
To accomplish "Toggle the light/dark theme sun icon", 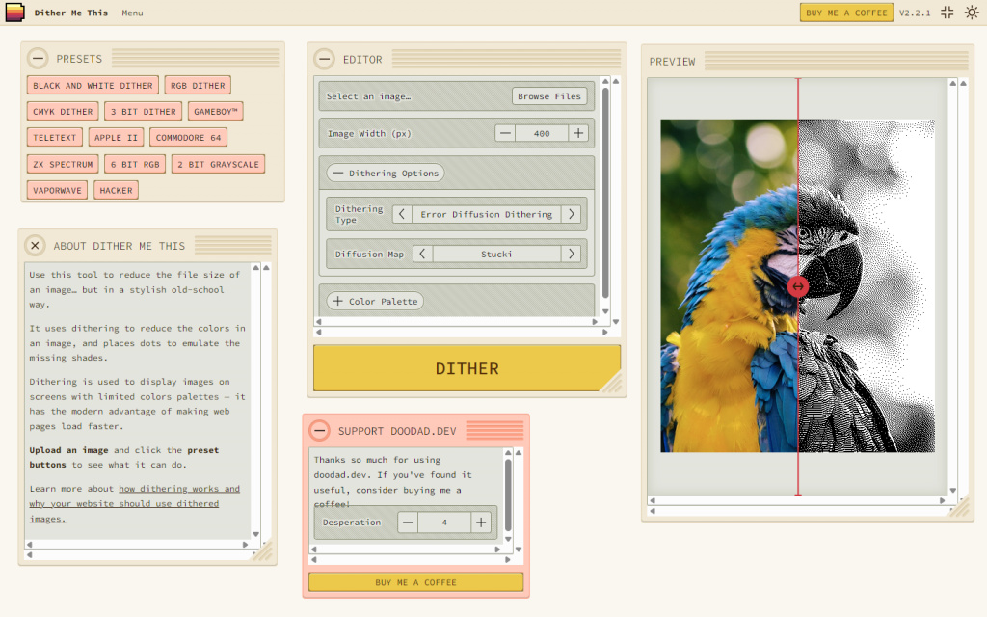I will tap(972, 13).
